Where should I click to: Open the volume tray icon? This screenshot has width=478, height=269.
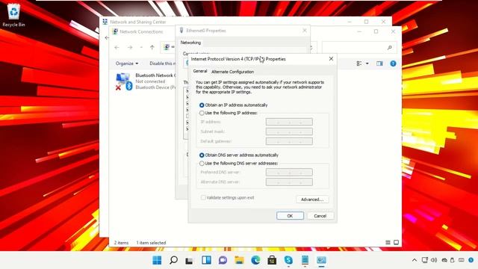[434, 260]
